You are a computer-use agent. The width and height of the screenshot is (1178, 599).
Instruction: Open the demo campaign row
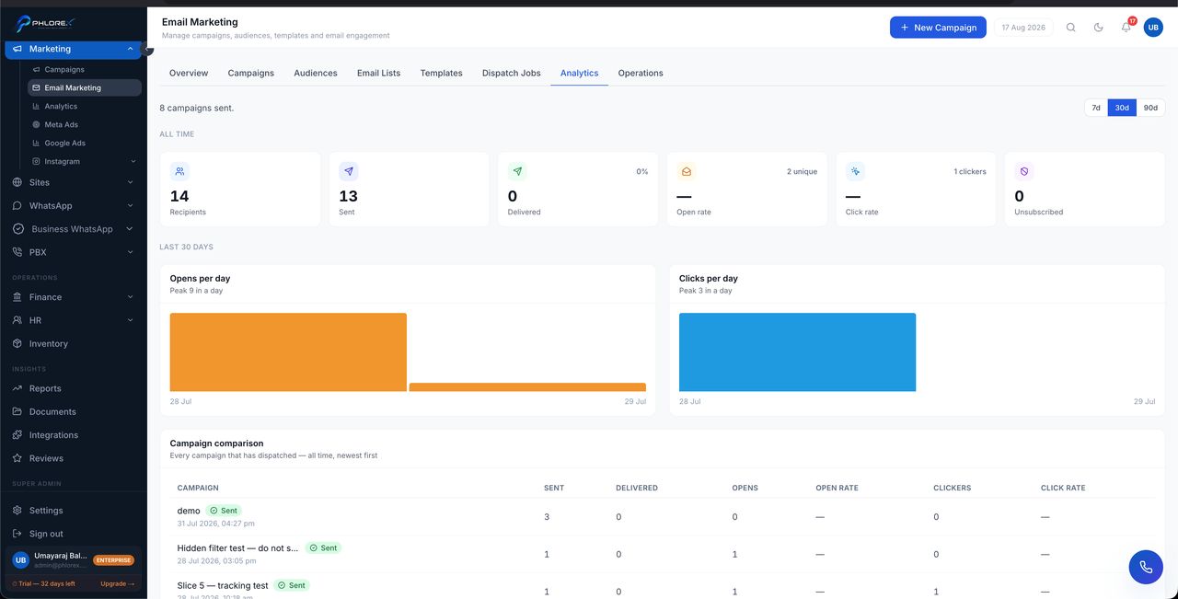pyautogui.click(x=658, y=516)
